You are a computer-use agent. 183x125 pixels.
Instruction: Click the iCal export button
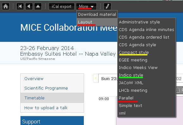tap(62, 6)
